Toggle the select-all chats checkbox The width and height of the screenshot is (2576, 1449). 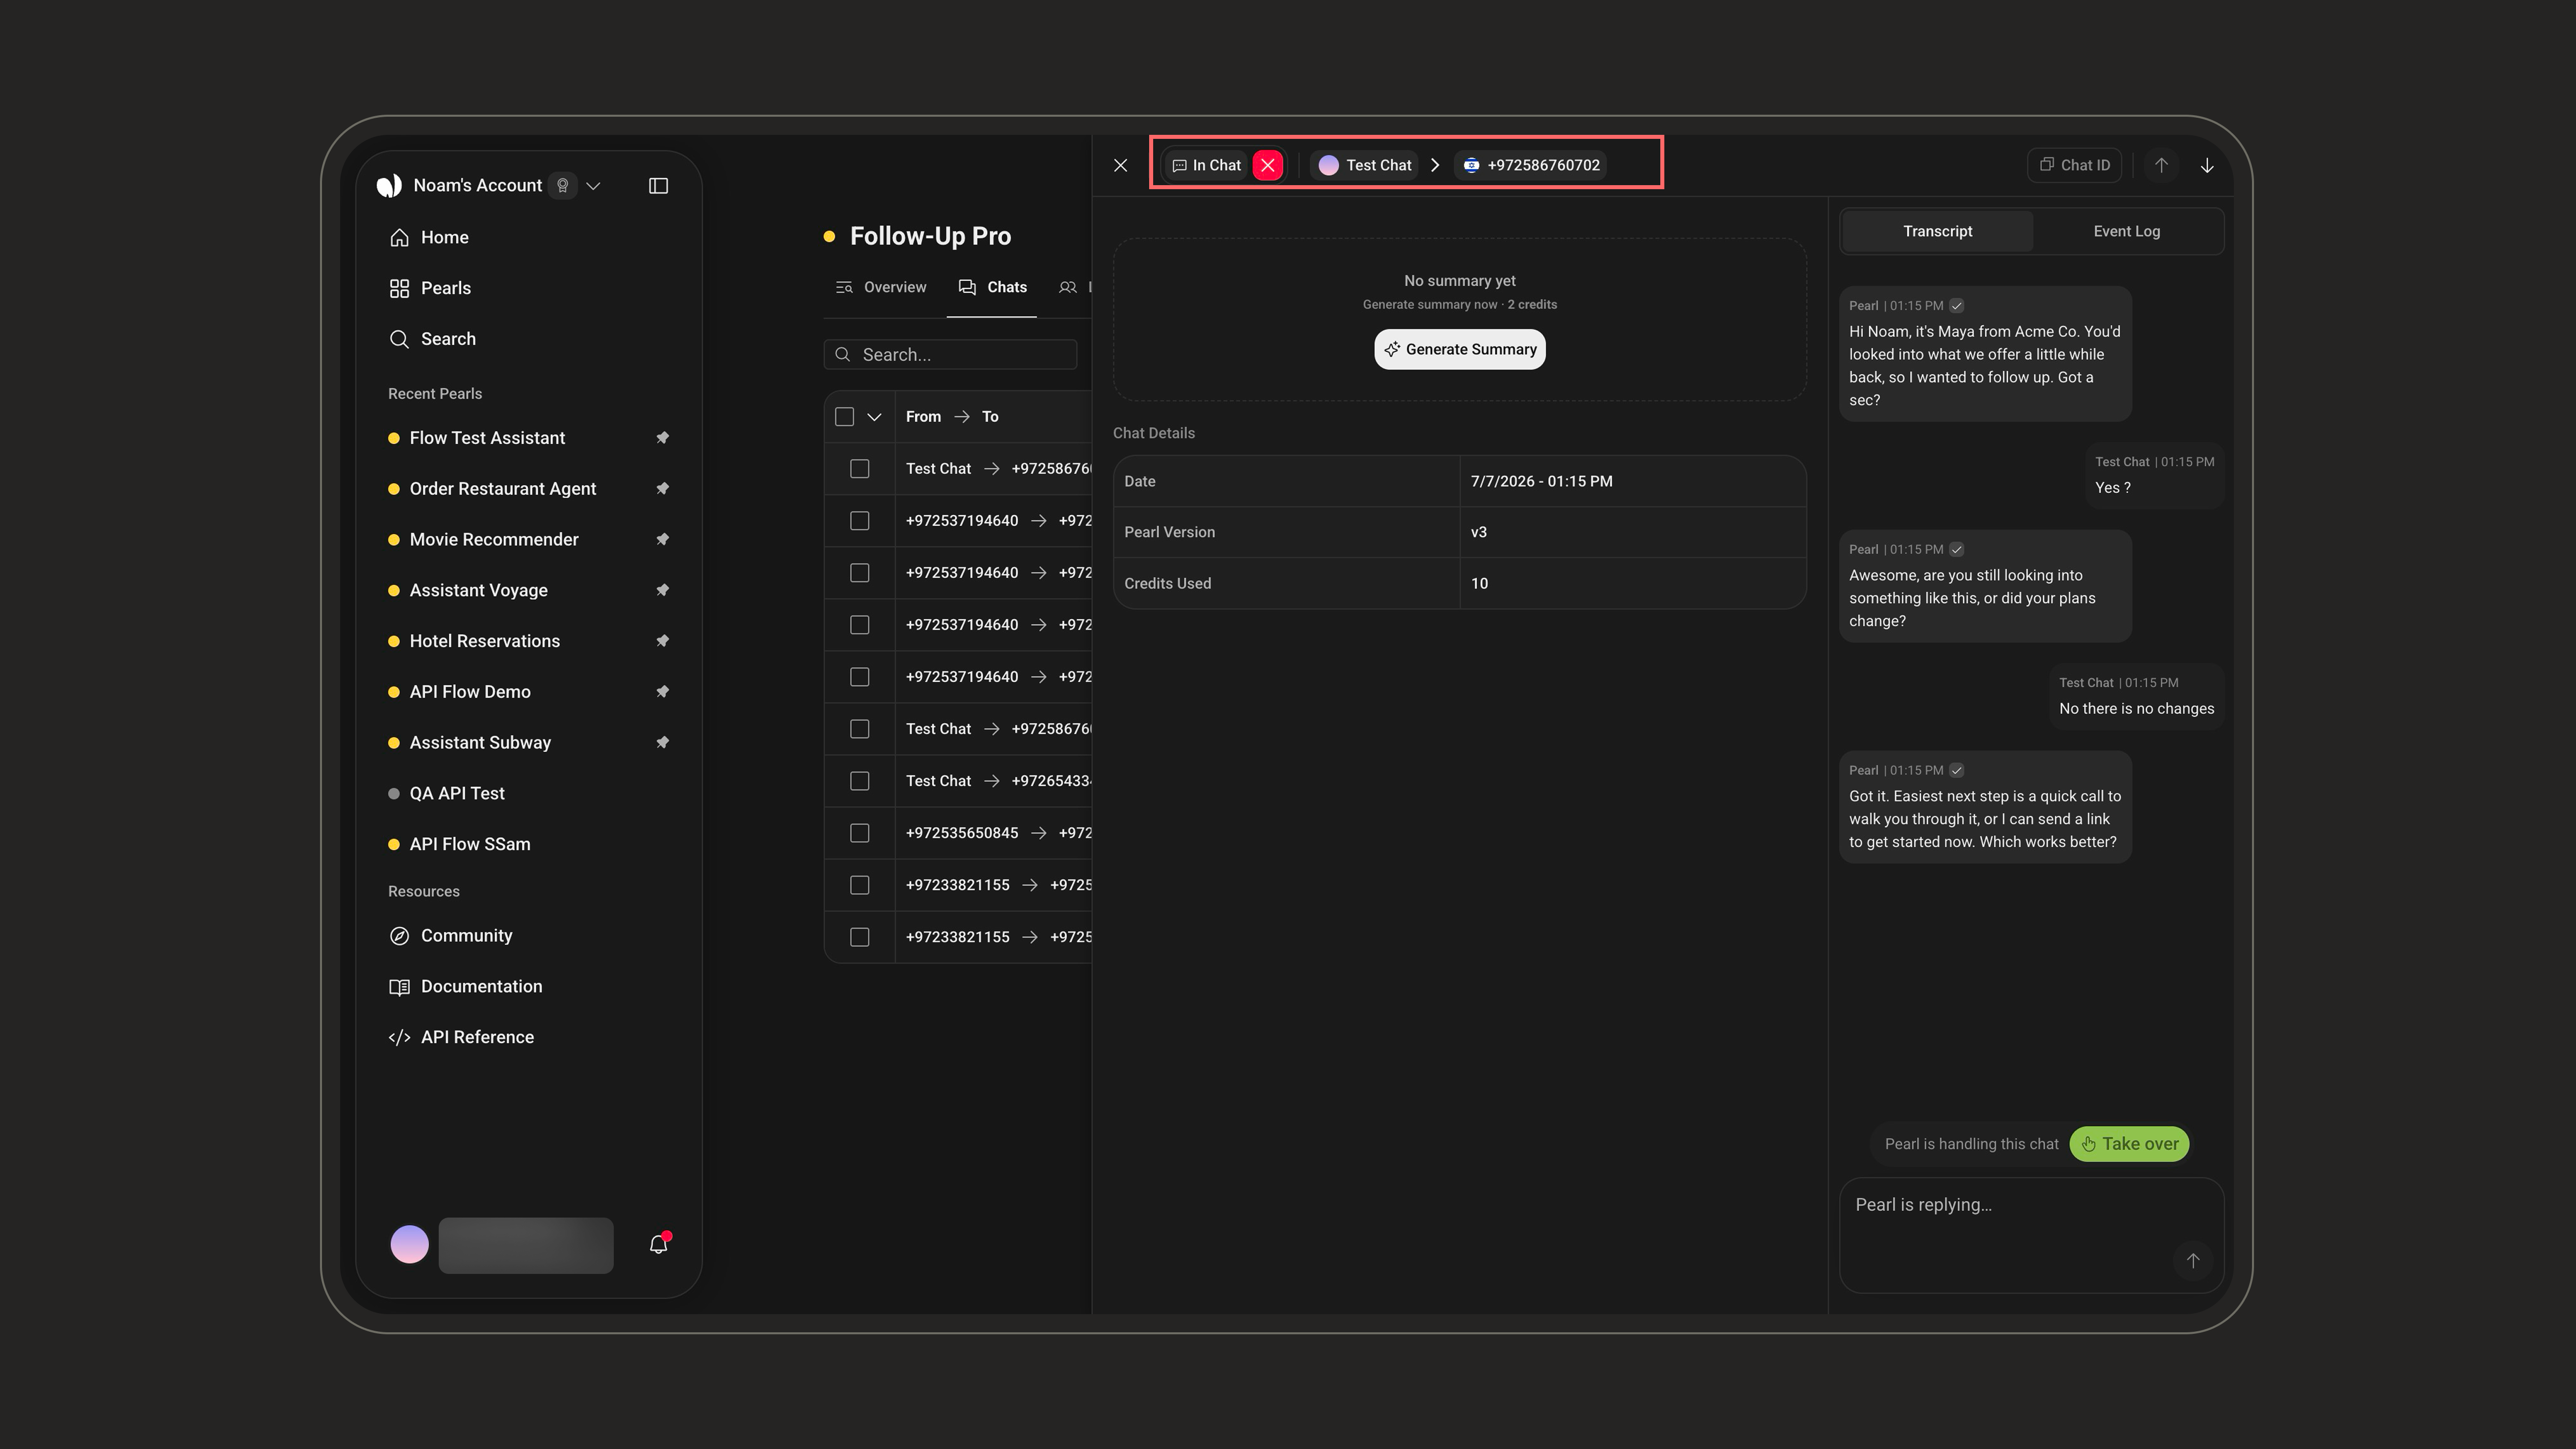844,417
